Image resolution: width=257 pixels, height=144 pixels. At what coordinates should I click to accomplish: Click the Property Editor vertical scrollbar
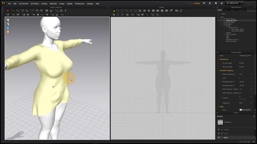pos(255,74)
